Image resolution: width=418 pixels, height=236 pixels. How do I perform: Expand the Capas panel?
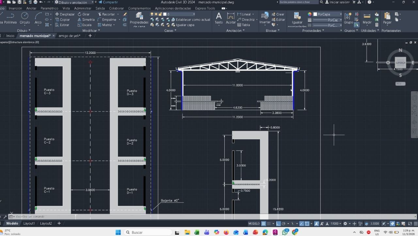click(x=170, y=31)
